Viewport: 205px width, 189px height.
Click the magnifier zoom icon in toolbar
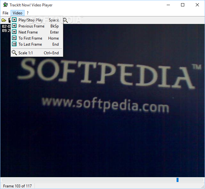(x=65, y=20)
